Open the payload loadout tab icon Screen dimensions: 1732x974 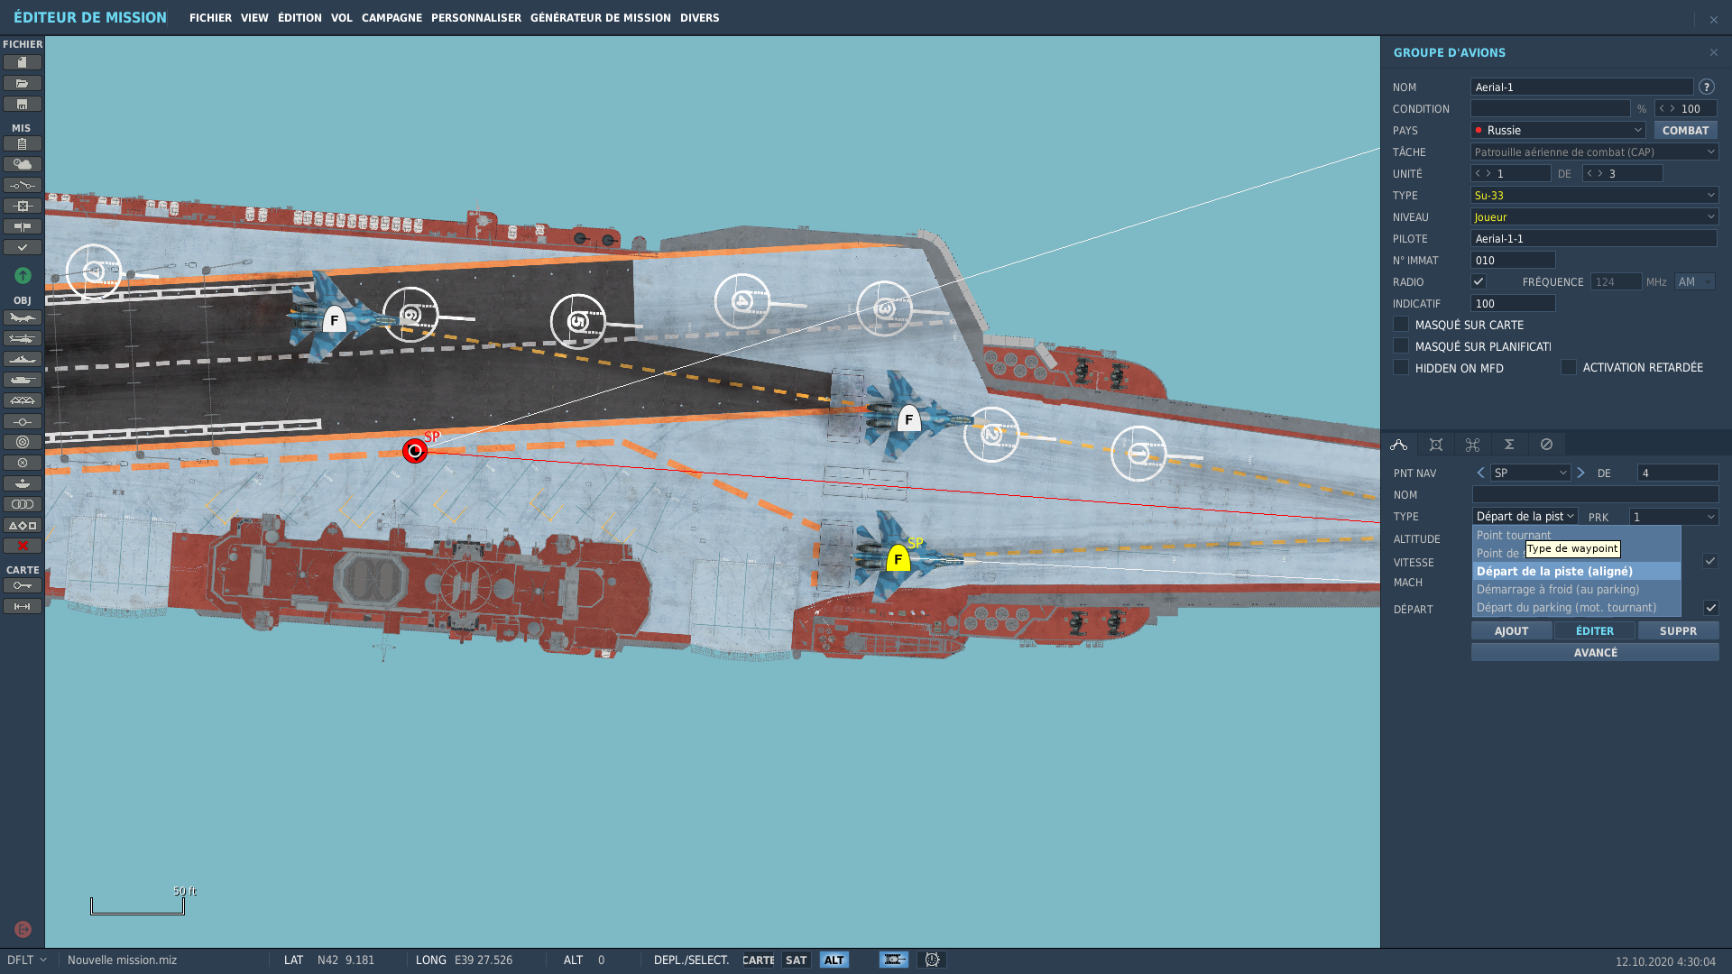1436,445
